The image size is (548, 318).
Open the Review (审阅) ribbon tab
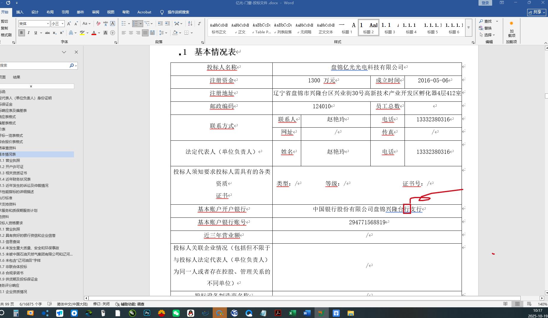click(x=95, y=12)
